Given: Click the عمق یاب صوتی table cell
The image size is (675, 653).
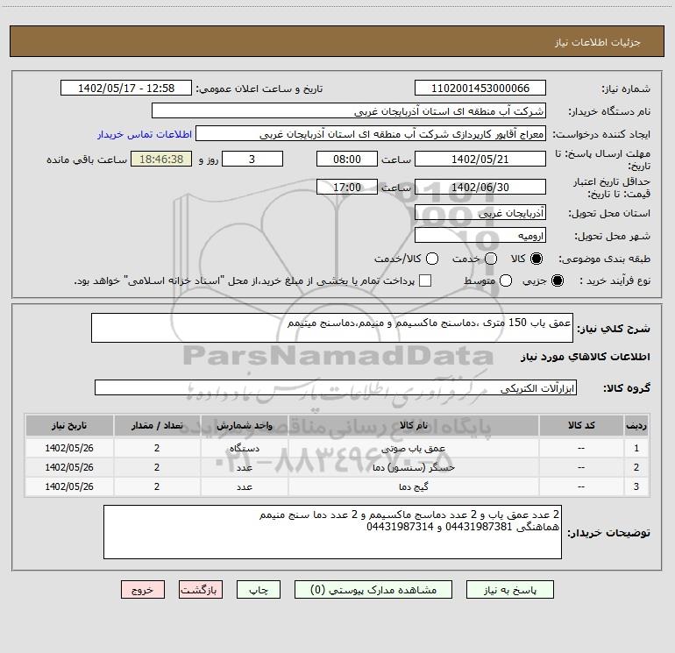Looking at the screenshot, I should pos(413,448).
